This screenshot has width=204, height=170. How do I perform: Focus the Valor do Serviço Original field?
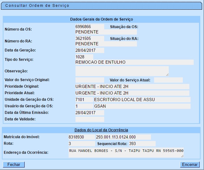(x=90, y=80)
